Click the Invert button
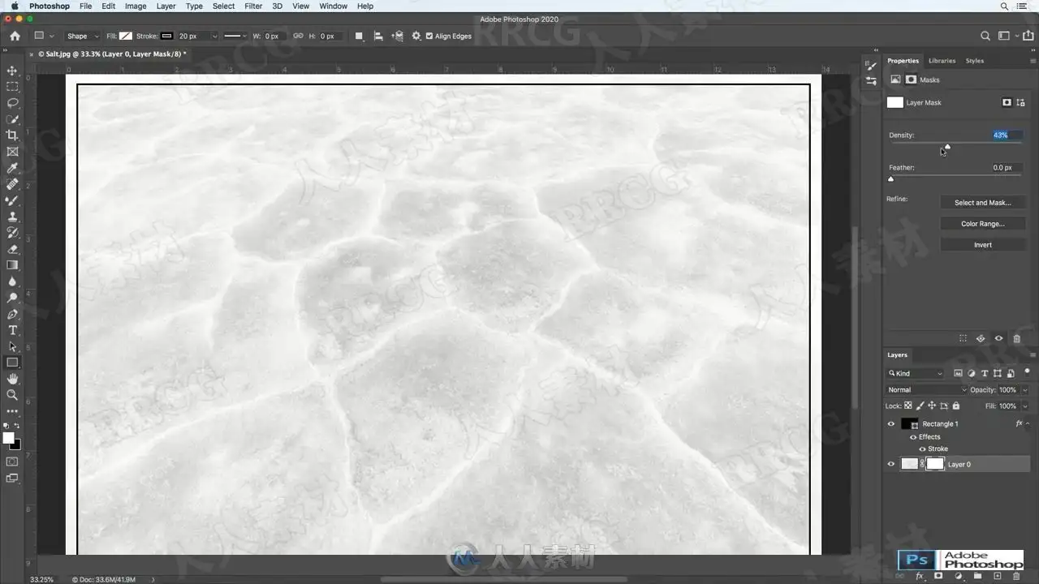Image resolution: width=1039 pixels, height=584 pixels. coord(982,245)
